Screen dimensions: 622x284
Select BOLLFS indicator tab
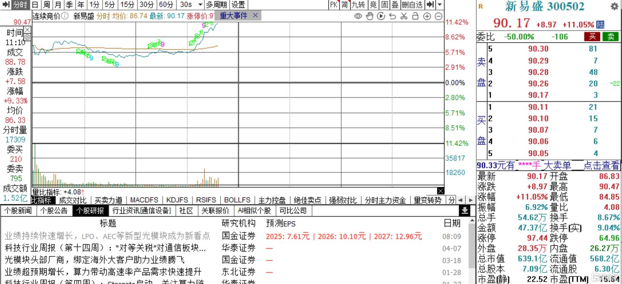pos(237,200)
